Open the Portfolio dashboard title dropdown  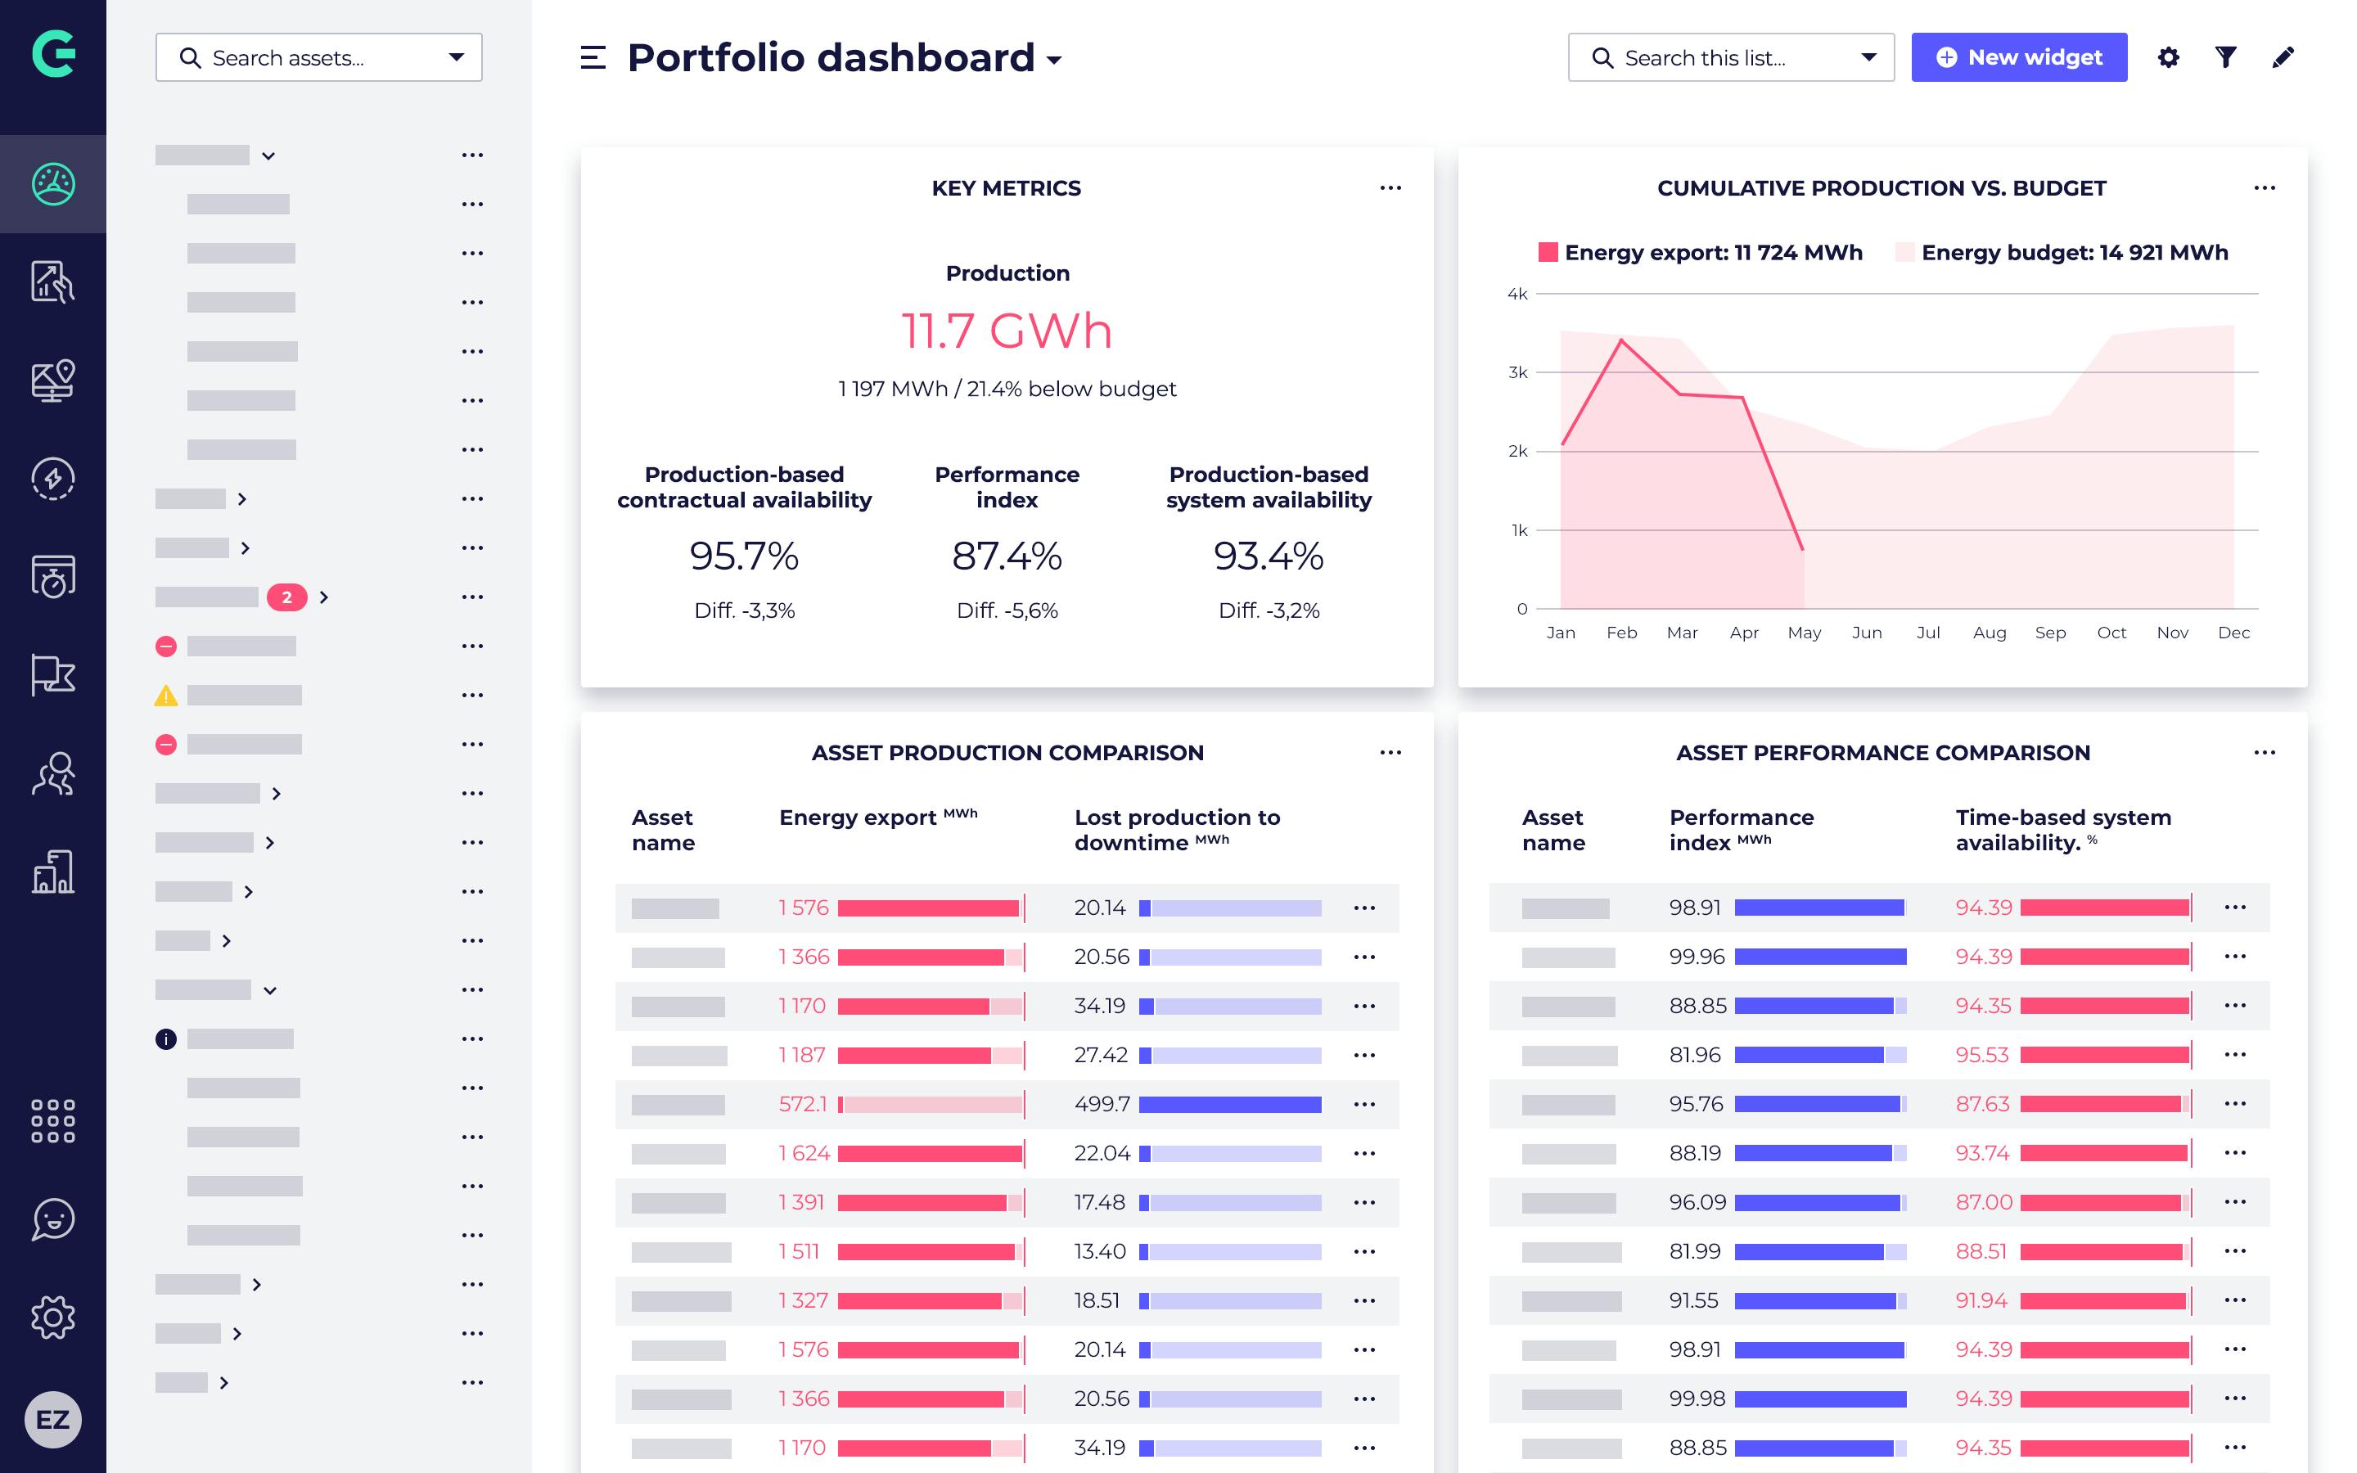(1054, 61)
